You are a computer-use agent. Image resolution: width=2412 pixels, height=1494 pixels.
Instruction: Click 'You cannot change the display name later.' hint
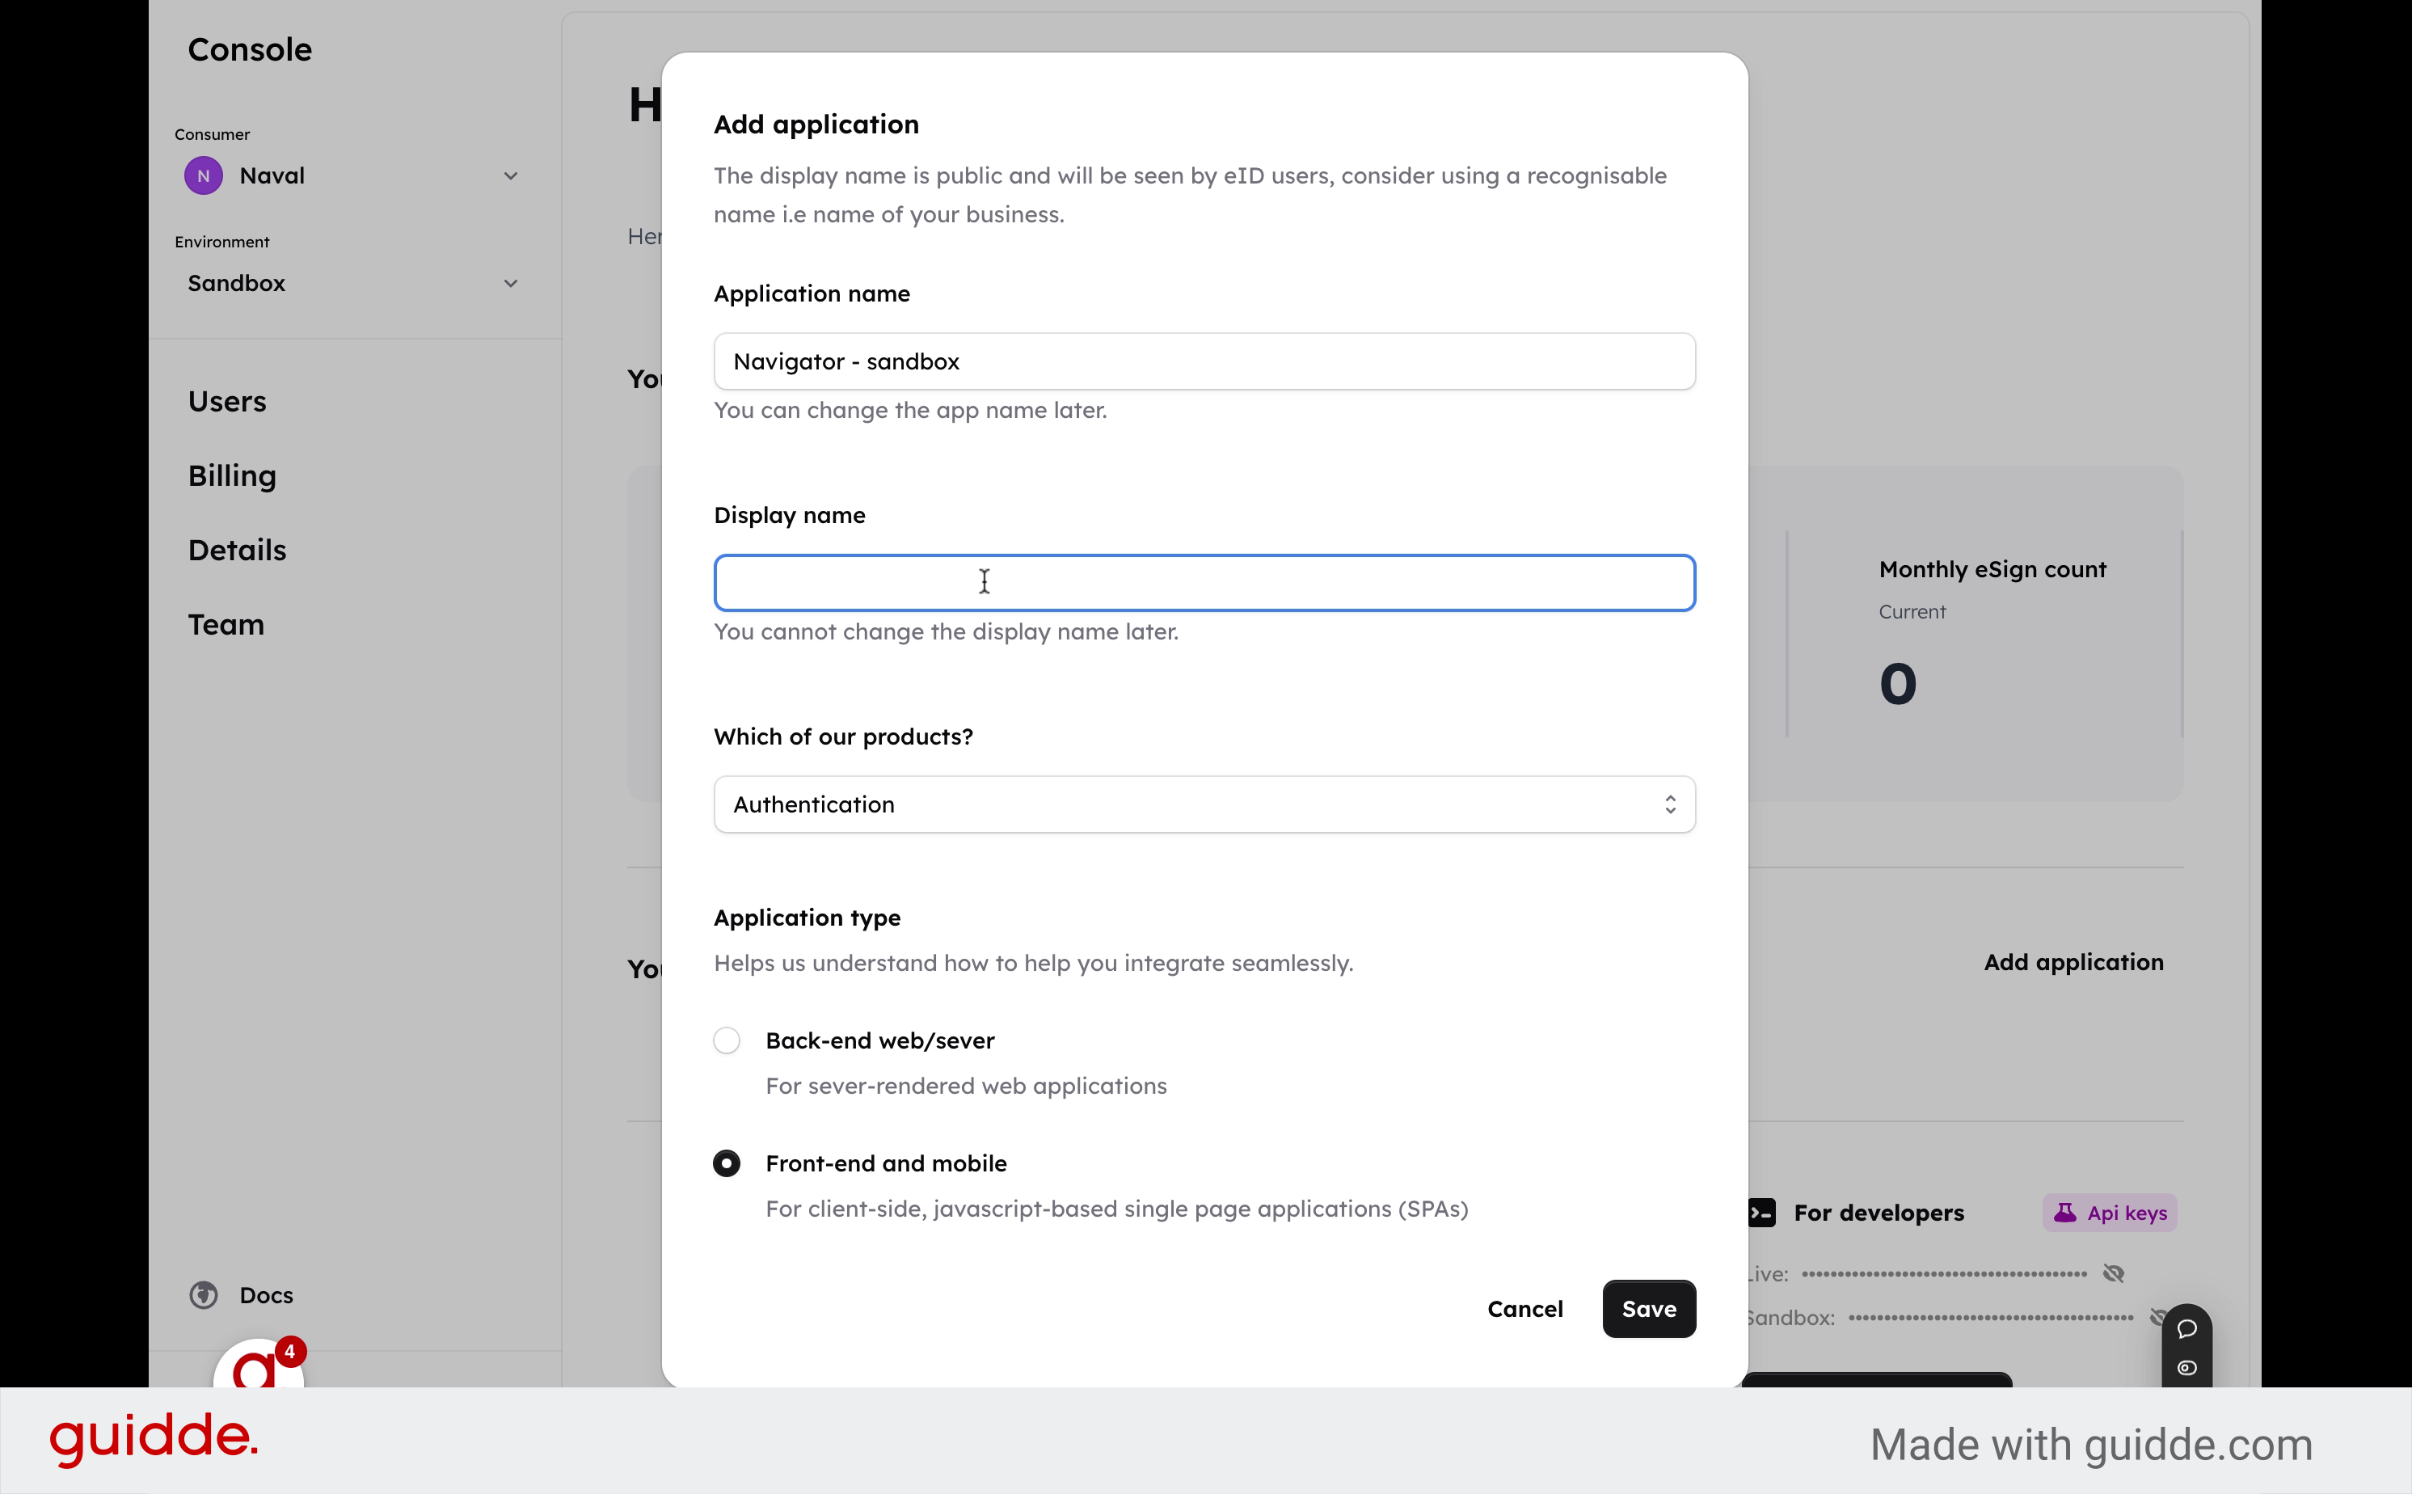coord(945,632)
